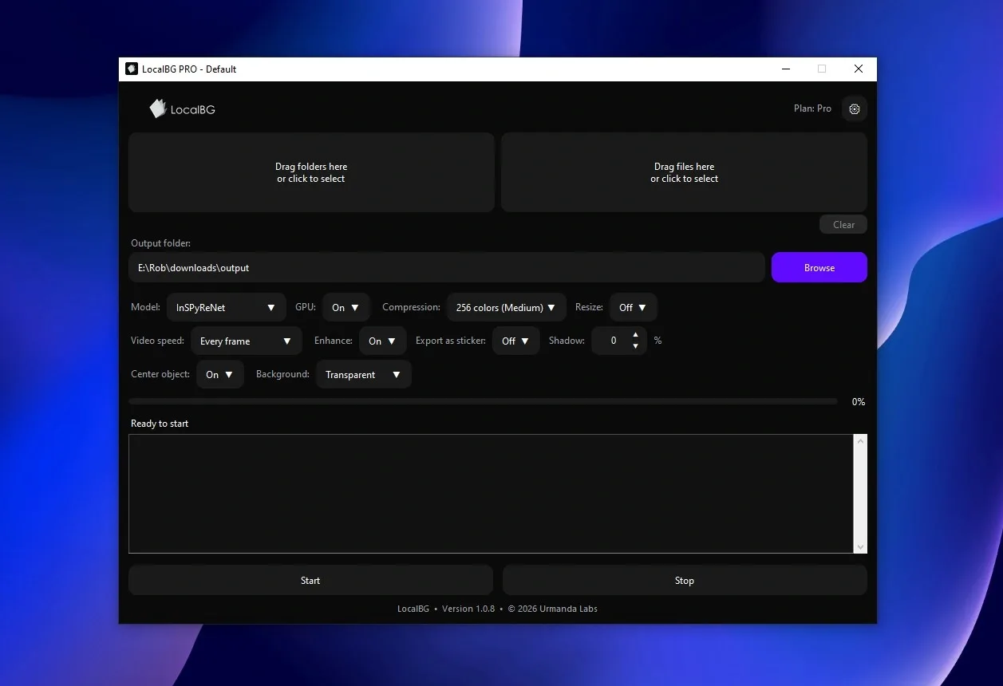Click the progress bar

pos(483,402)
